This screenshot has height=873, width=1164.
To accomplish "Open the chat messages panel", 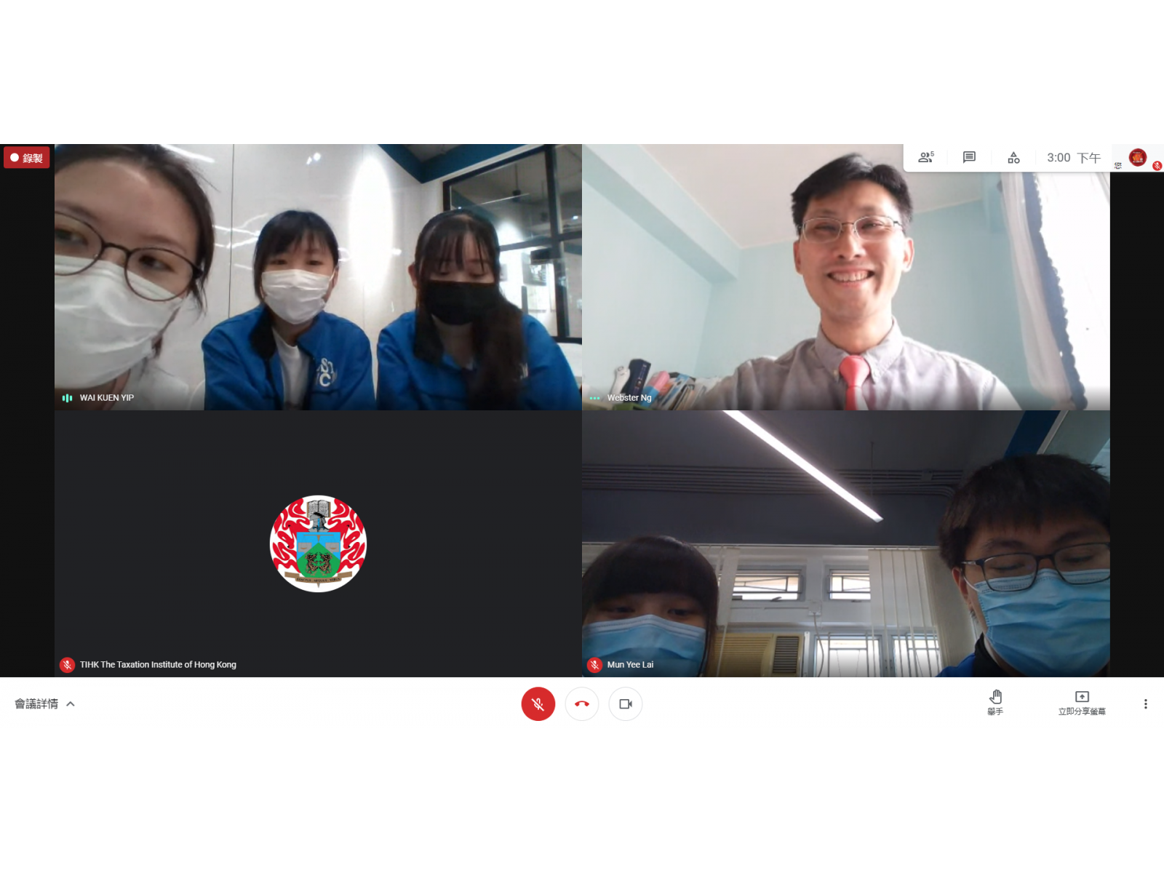I will tap(969, 157).
